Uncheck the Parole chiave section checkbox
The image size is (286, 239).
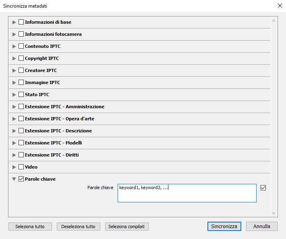click(21, 179)
